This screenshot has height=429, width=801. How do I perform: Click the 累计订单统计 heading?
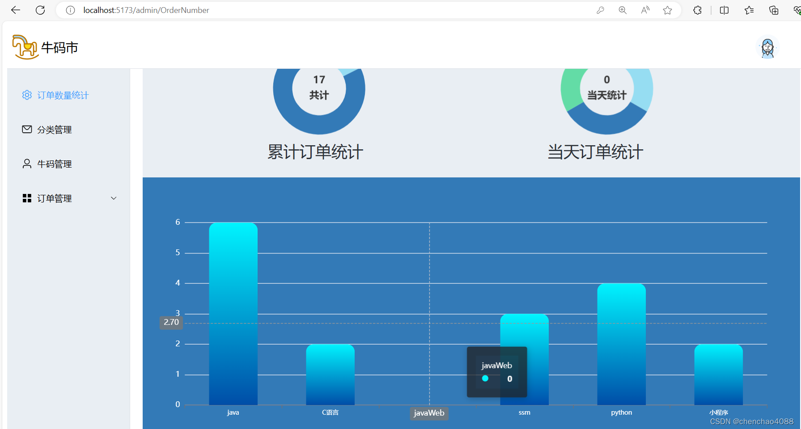tap(315, 152)
